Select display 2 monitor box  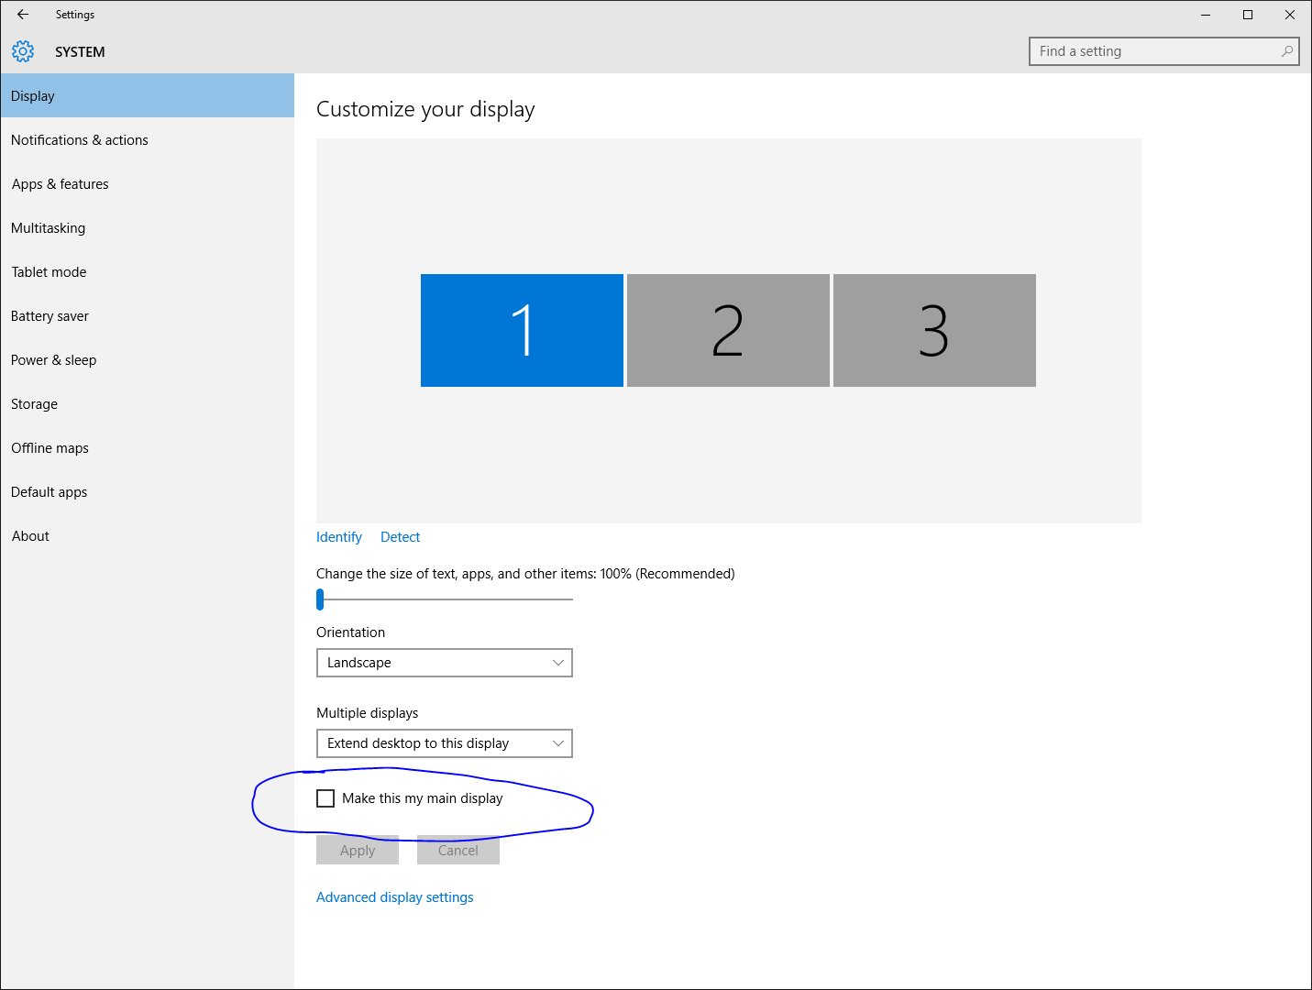pyautogui.click(x=728, y=330)
